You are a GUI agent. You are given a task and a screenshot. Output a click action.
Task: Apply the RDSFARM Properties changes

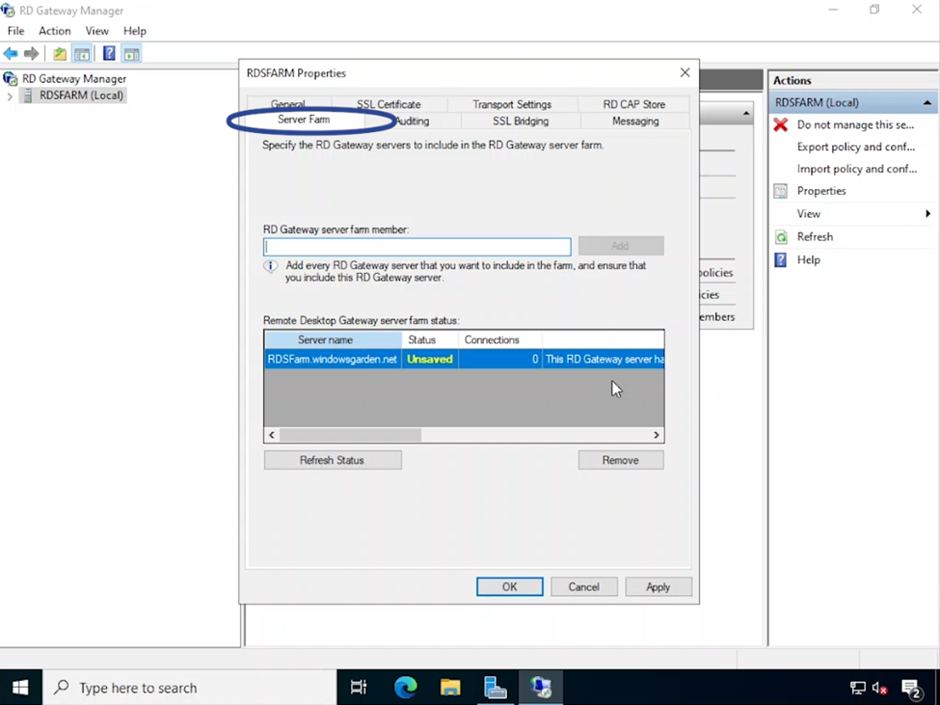pos(658,586)
